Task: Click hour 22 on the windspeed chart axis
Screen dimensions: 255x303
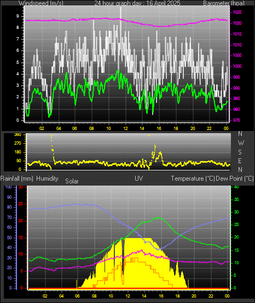Action: (x=209, y=128)
